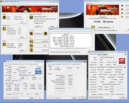Image resolution: width=129 pixels, height=103 pixels.
Task: Click the GPU-Z camera screenshot icon
Action: coord(126,54)
